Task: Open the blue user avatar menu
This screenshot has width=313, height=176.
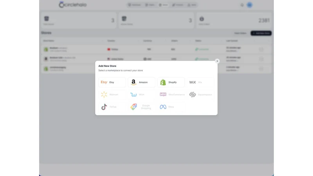Action: point(250,5)
